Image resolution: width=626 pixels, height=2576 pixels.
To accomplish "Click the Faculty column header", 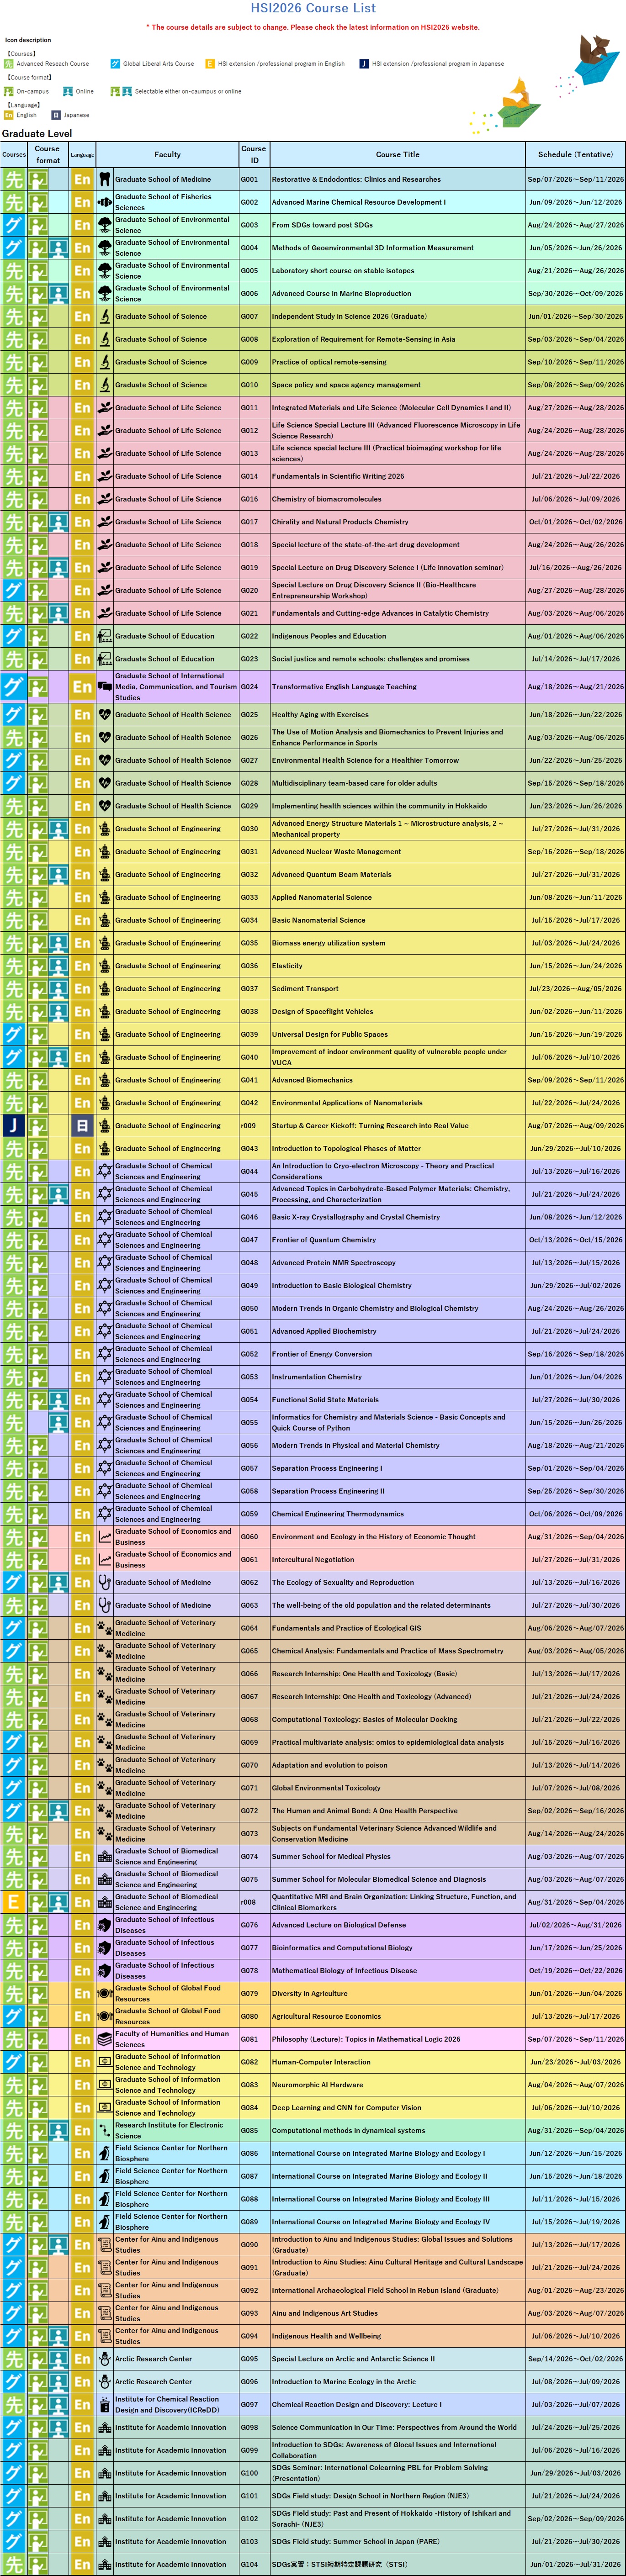I will (x=168, y=155).
